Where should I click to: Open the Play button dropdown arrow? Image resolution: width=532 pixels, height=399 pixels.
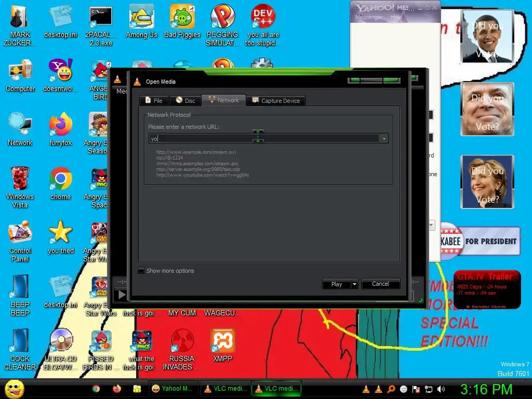[x=354, y=284]
